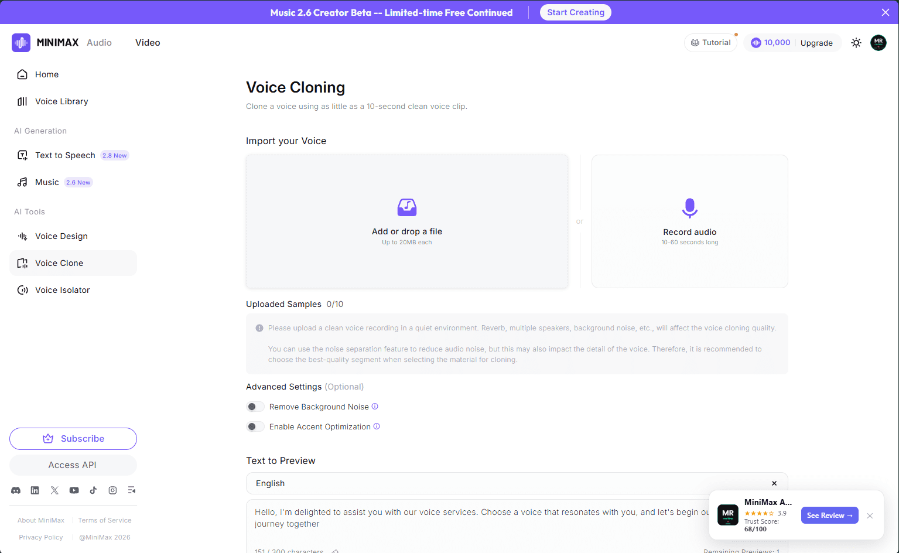Click the Text to Speech icon
Viewport: 899px width, 553px height.
22,155
